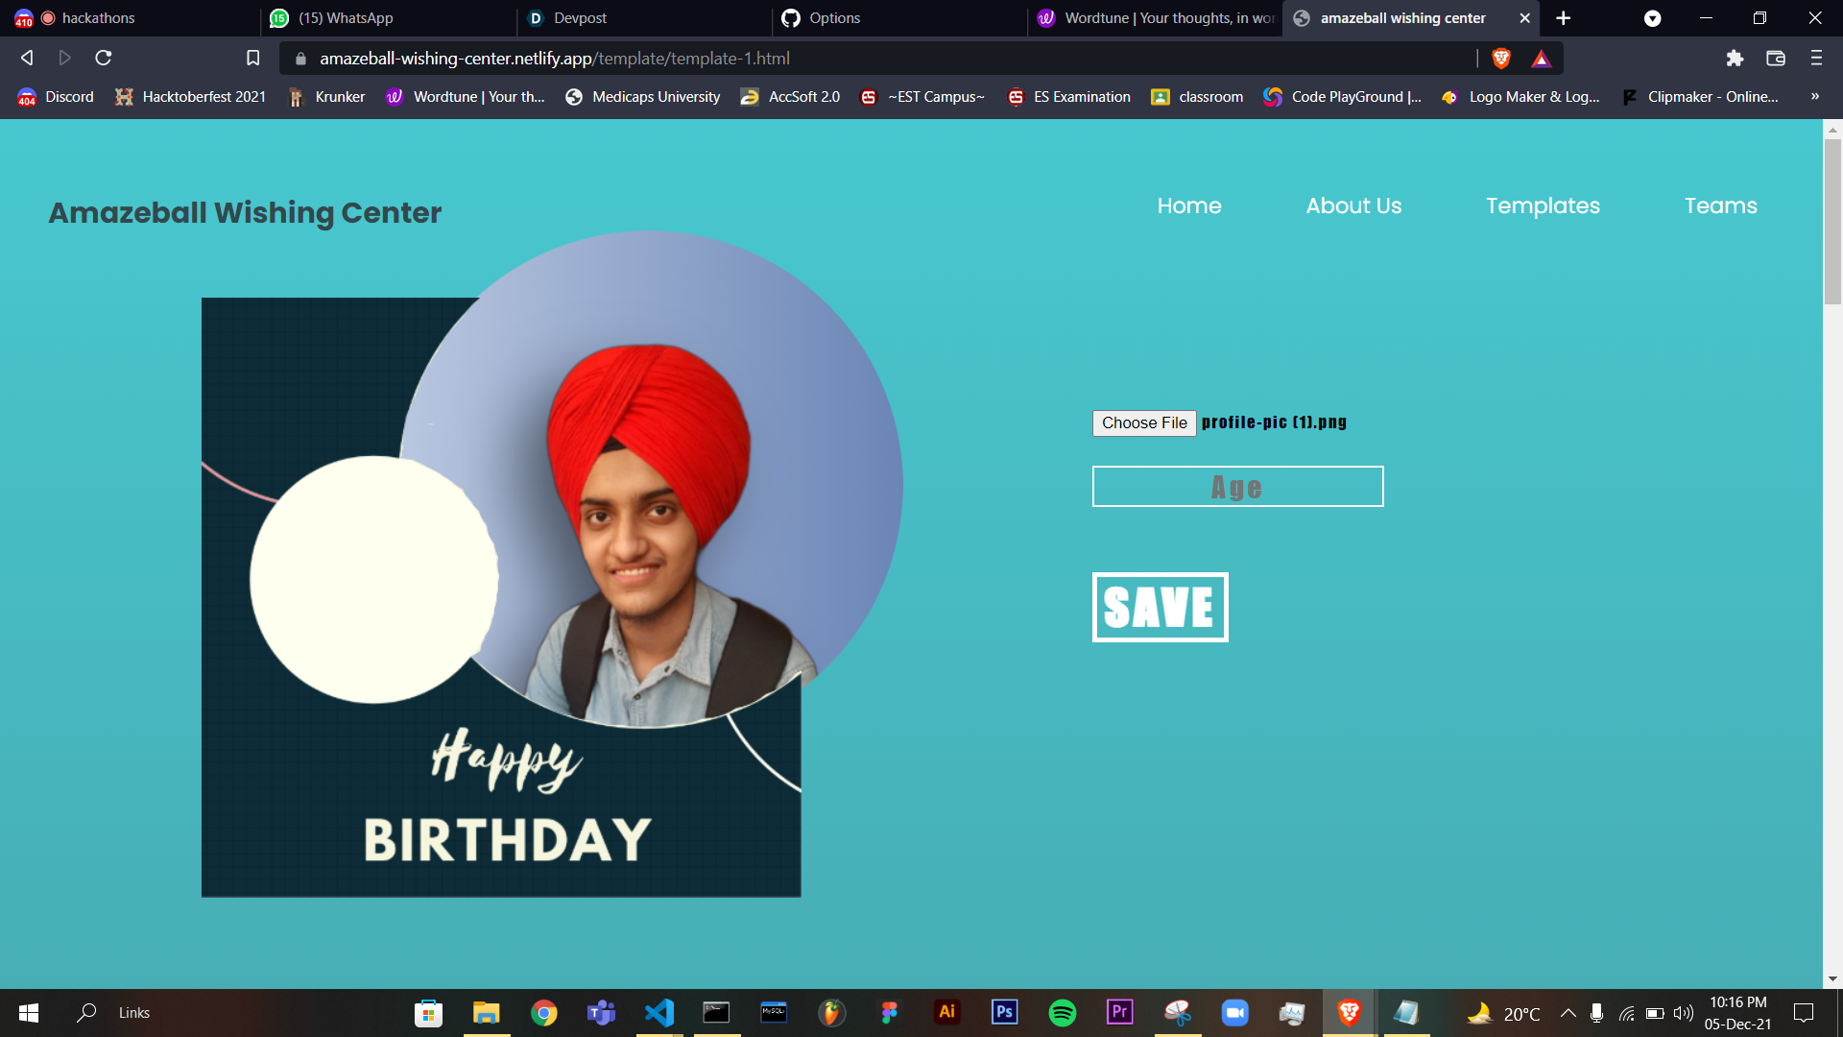
Task: Switch to the WhatsApp tab
Action: (x=346, y=18)
